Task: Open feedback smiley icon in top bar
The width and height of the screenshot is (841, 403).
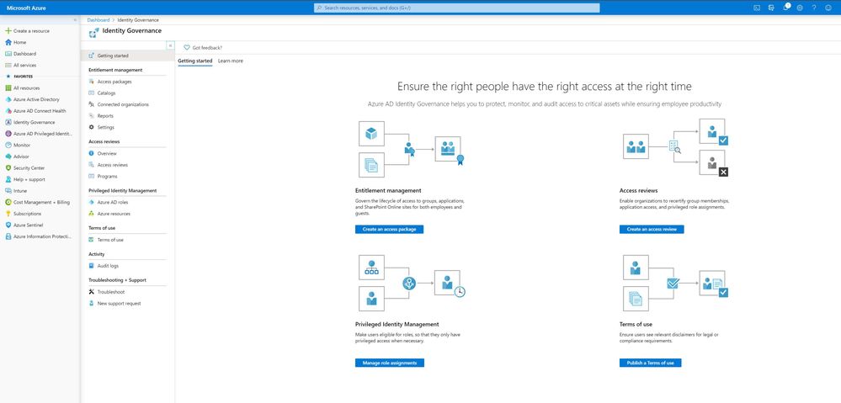Action: [828, 8]
